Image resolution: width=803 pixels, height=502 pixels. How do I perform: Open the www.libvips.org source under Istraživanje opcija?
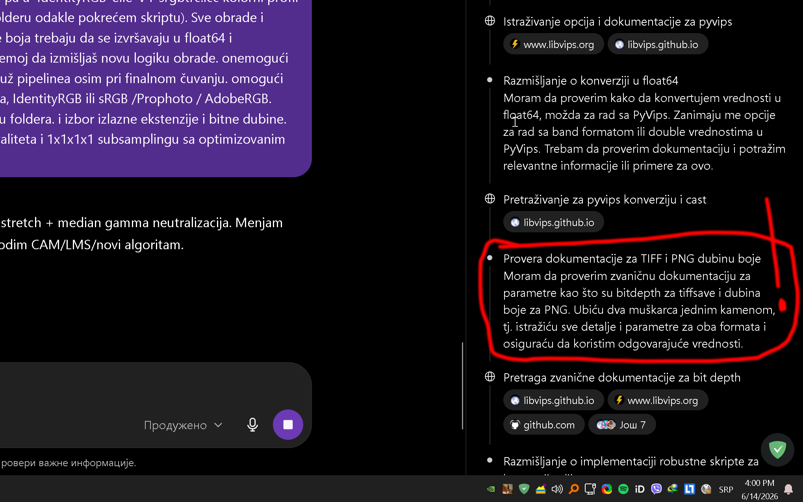553,44
